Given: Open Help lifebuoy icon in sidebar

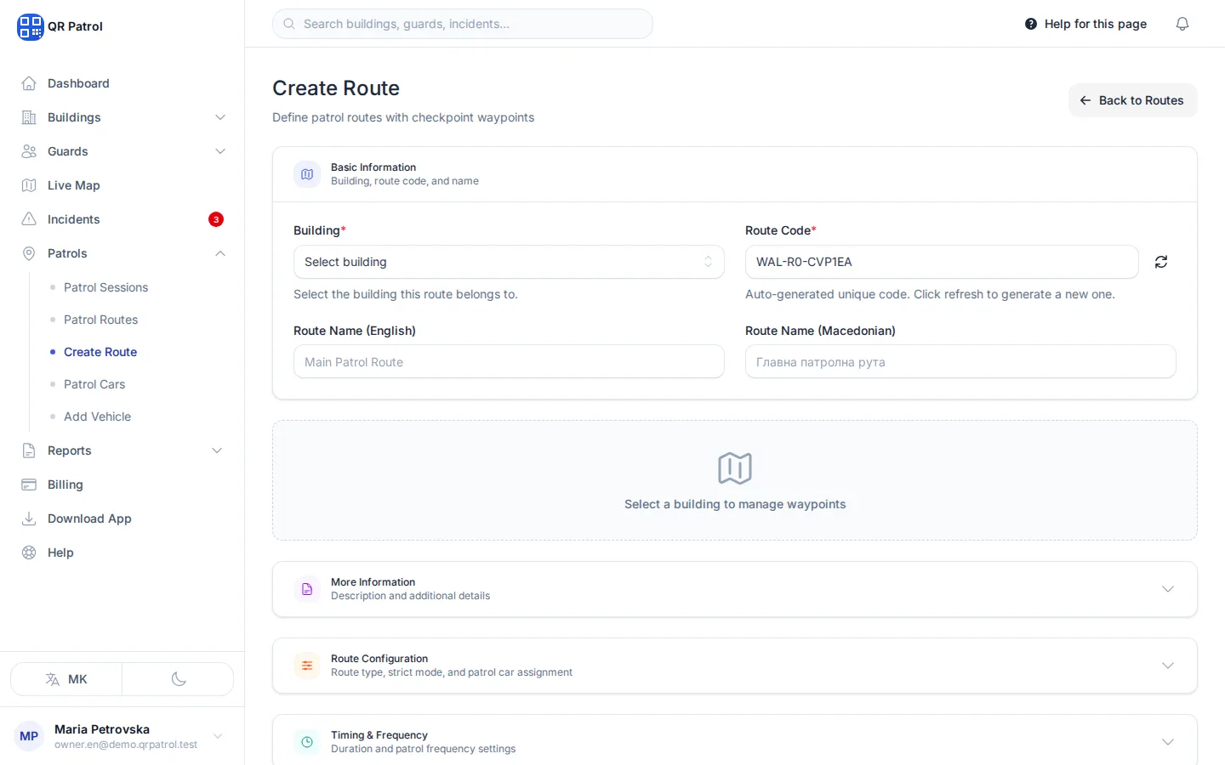Looking at the screenshot, I should point(29,552).
